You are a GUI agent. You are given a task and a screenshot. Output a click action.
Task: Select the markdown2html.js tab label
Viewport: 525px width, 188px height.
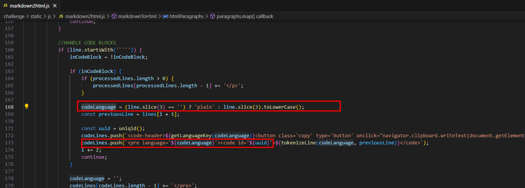(29, 6)
